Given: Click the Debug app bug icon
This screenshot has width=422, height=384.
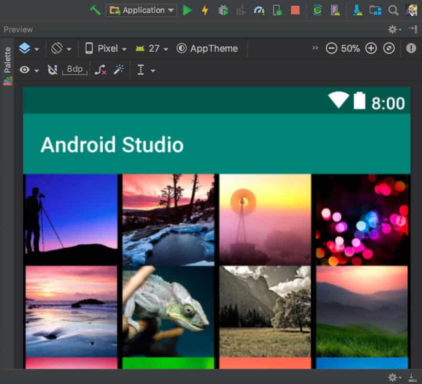Looking at the screenshot, I should [223, 10].
